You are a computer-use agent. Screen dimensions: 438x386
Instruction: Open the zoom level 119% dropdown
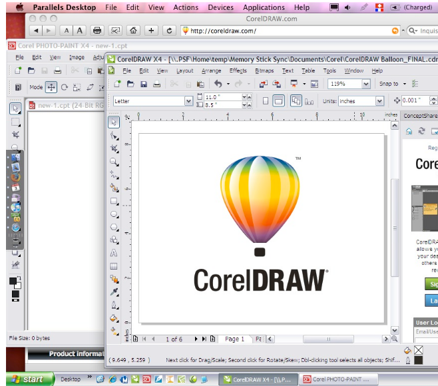tap(365, 84)
